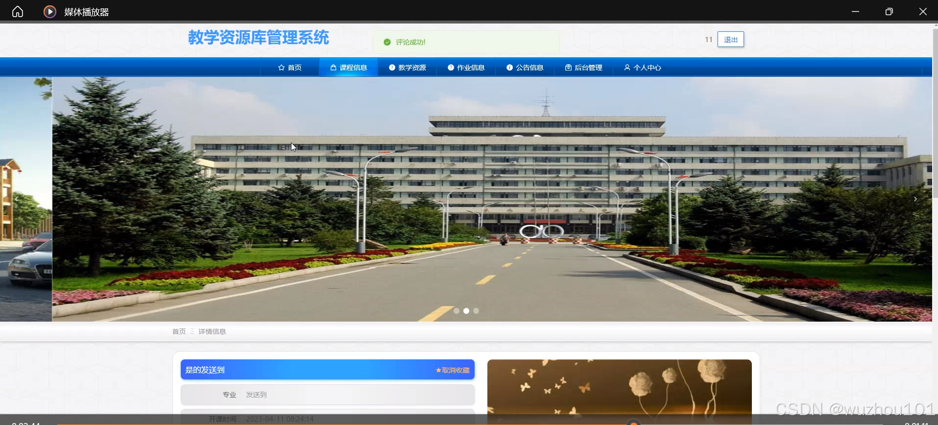Open the 首页 navigation tab

(289, 68)
